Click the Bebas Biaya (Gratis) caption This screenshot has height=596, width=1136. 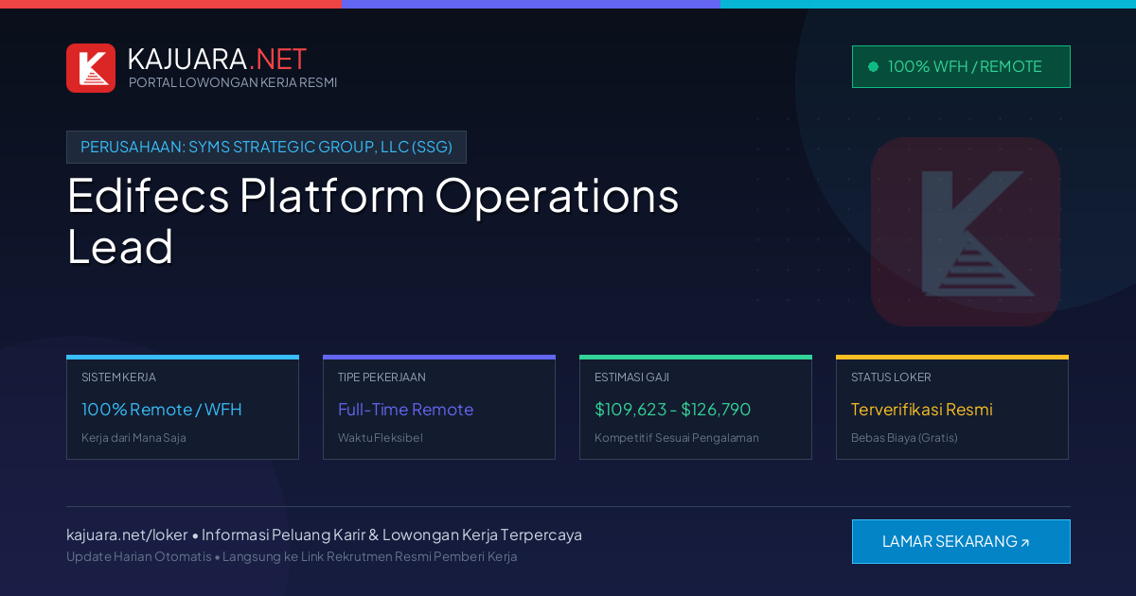click(904, 438)
